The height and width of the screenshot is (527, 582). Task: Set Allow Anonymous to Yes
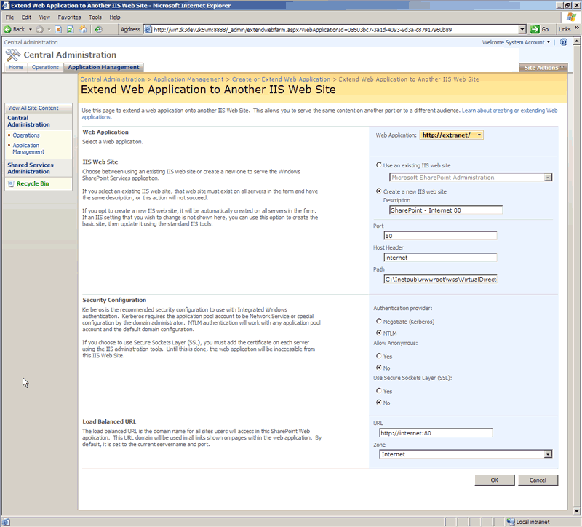[378, 356]
